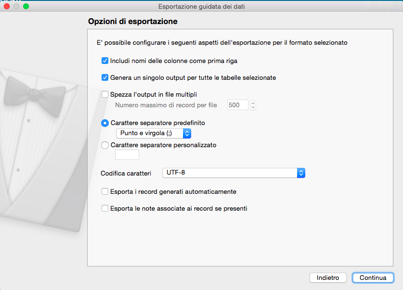Uncheck 'Includi nomi delle colonne come prima riga'
The image size is (403, 290).
105,61
